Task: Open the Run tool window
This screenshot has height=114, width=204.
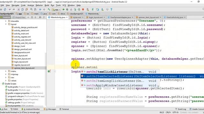Action: pos(4,109)
